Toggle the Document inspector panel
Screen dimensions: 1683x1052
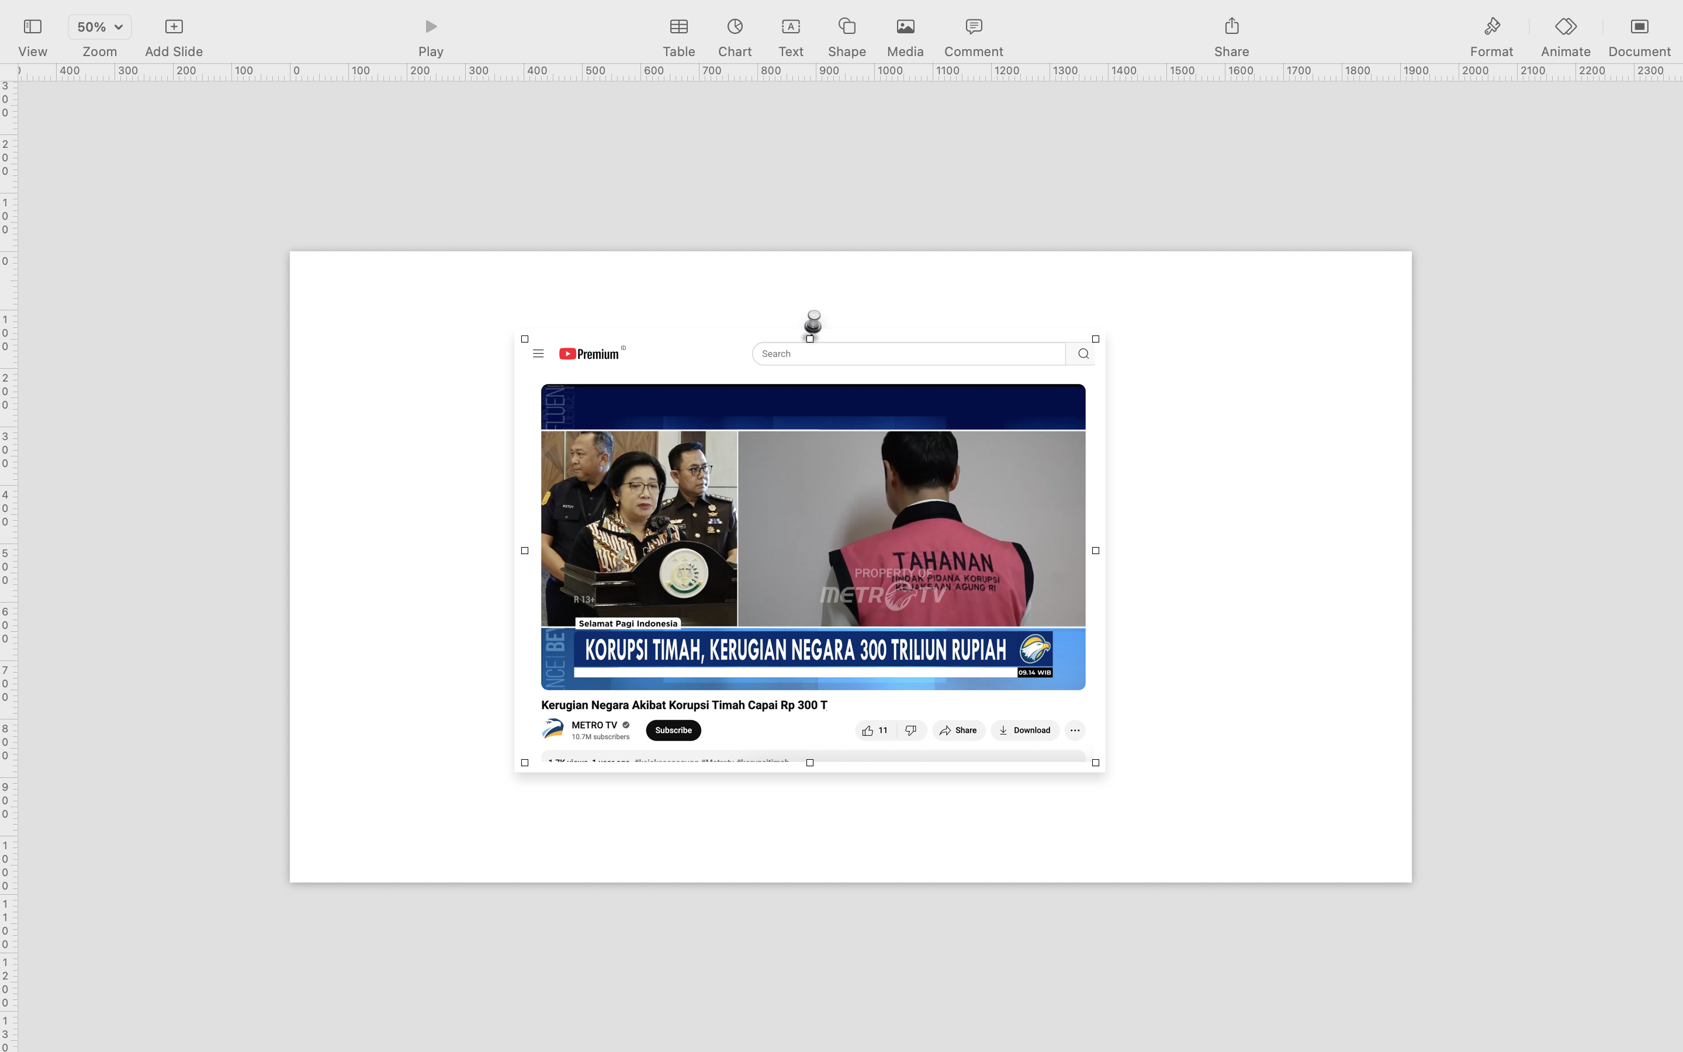coord(1639,27)
